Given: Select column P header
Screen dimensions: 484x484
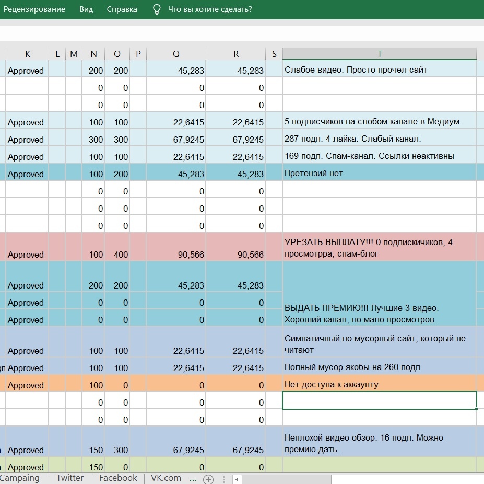Looking at the screenshot, I should point(138,54).
